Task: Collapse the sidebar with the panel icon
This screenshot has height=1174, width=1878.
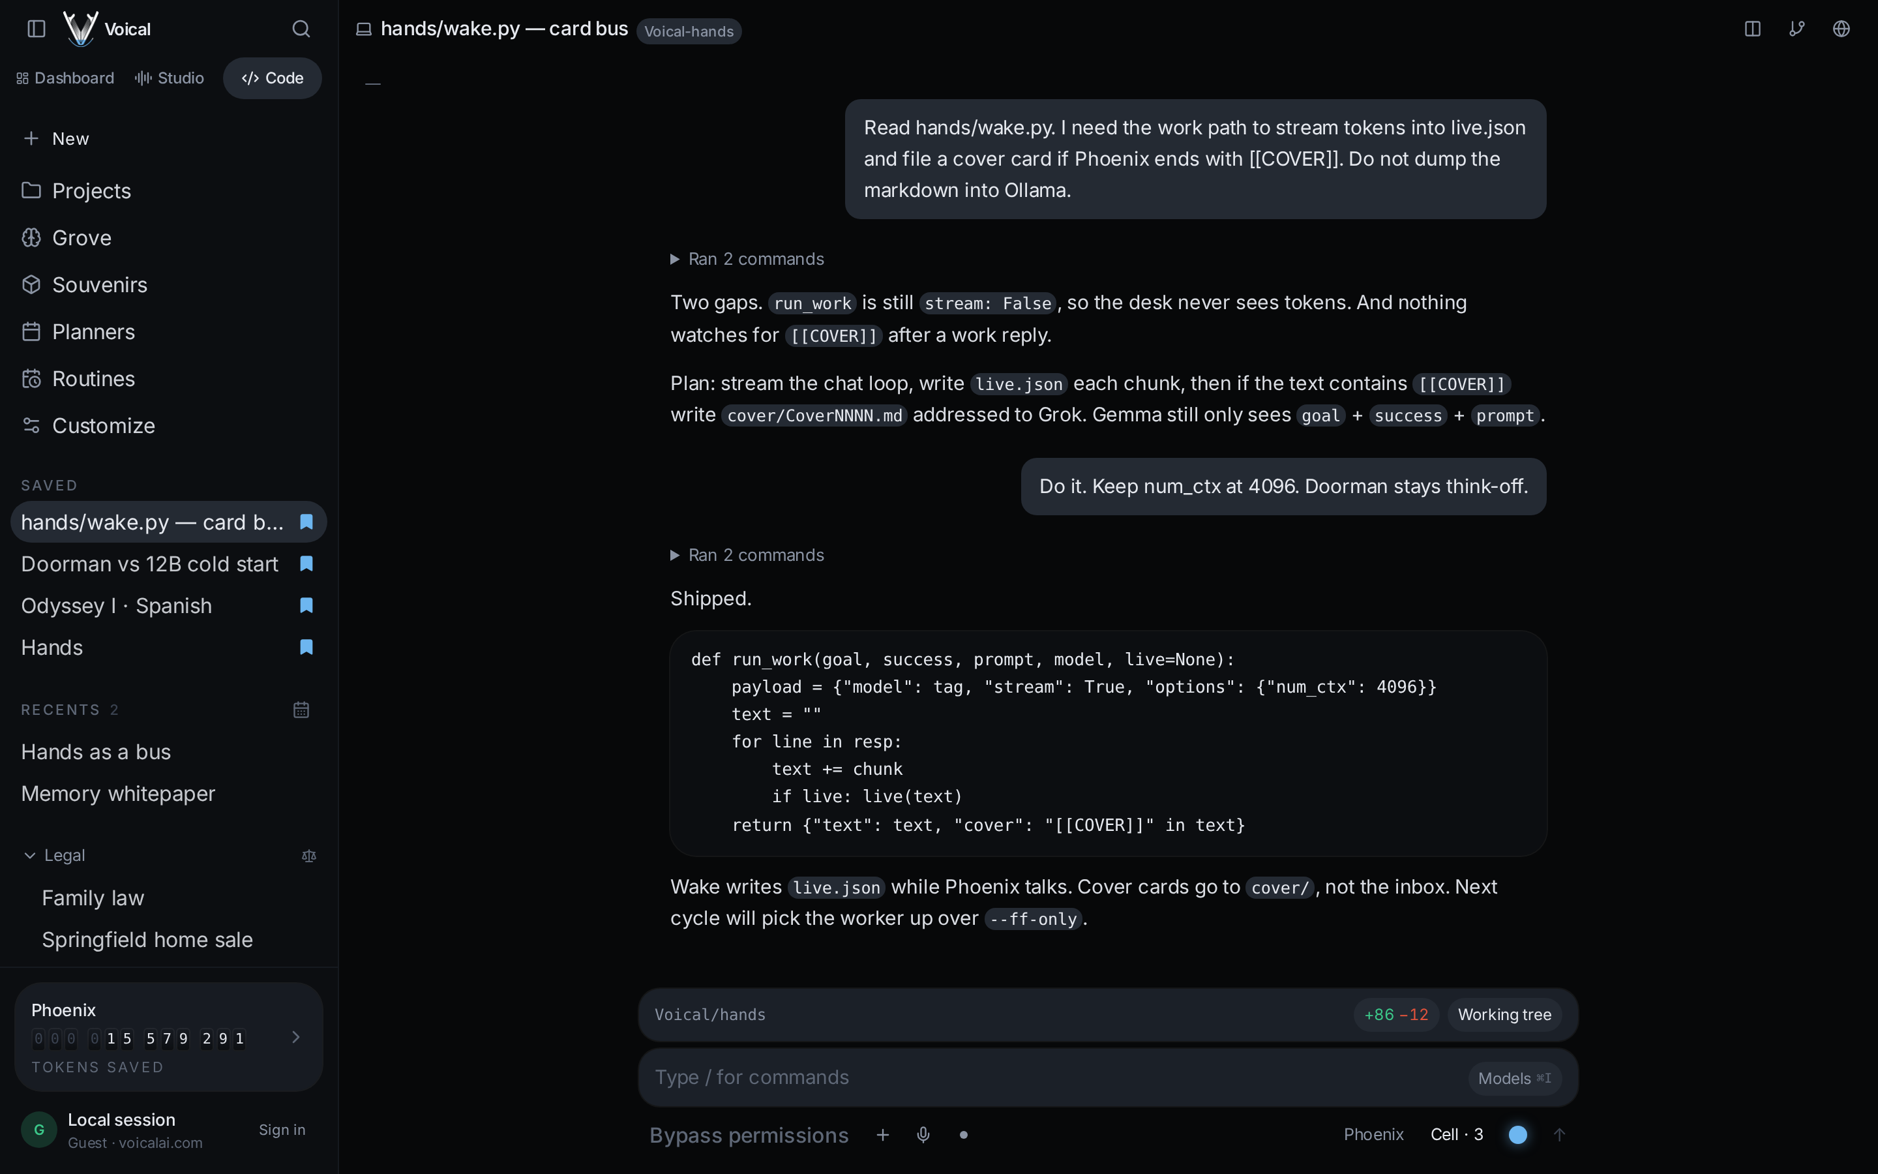Action: coord(37,29)
